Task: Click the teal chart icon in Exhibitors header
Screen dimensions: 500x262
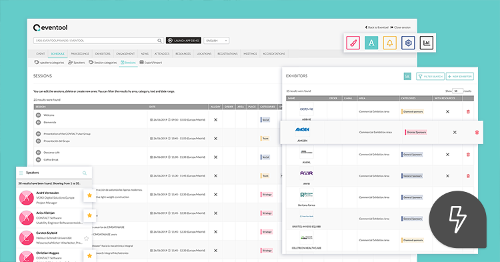Action: click(407, 76)
